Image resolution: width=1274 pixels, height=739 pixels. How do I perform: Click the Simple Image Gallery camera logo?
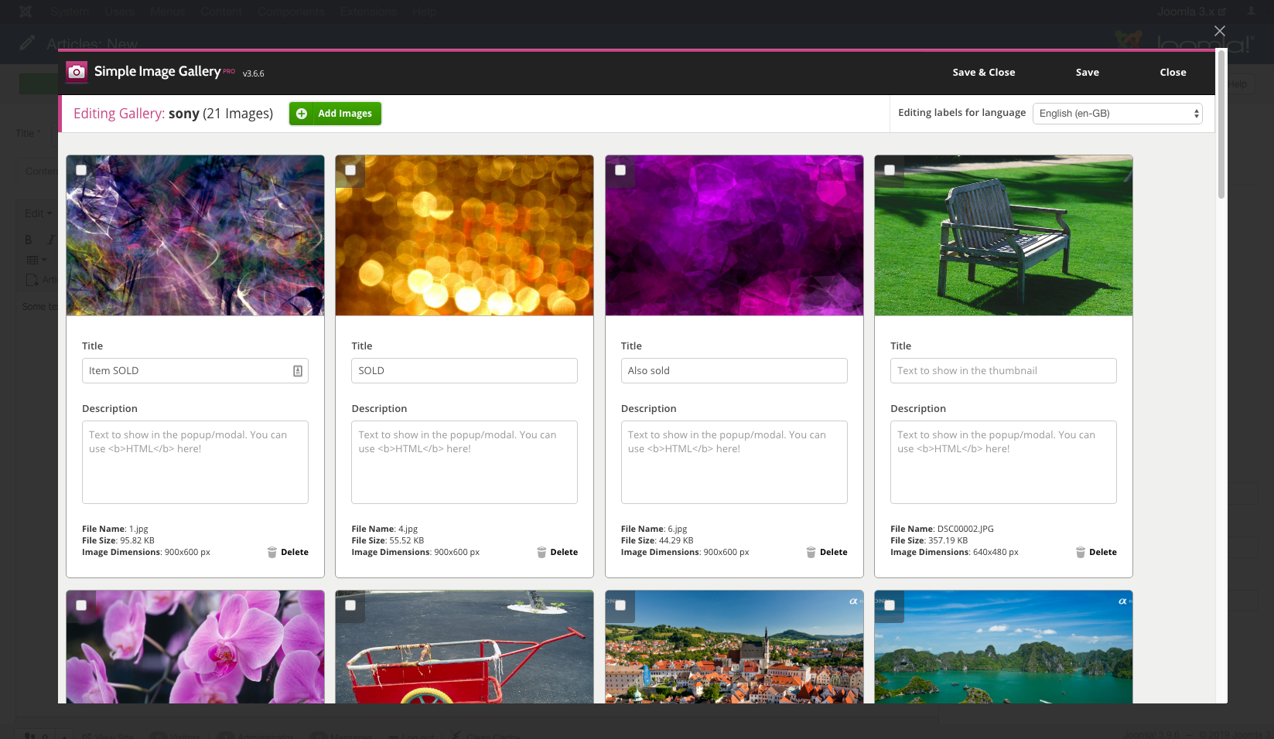coord(77,72)
